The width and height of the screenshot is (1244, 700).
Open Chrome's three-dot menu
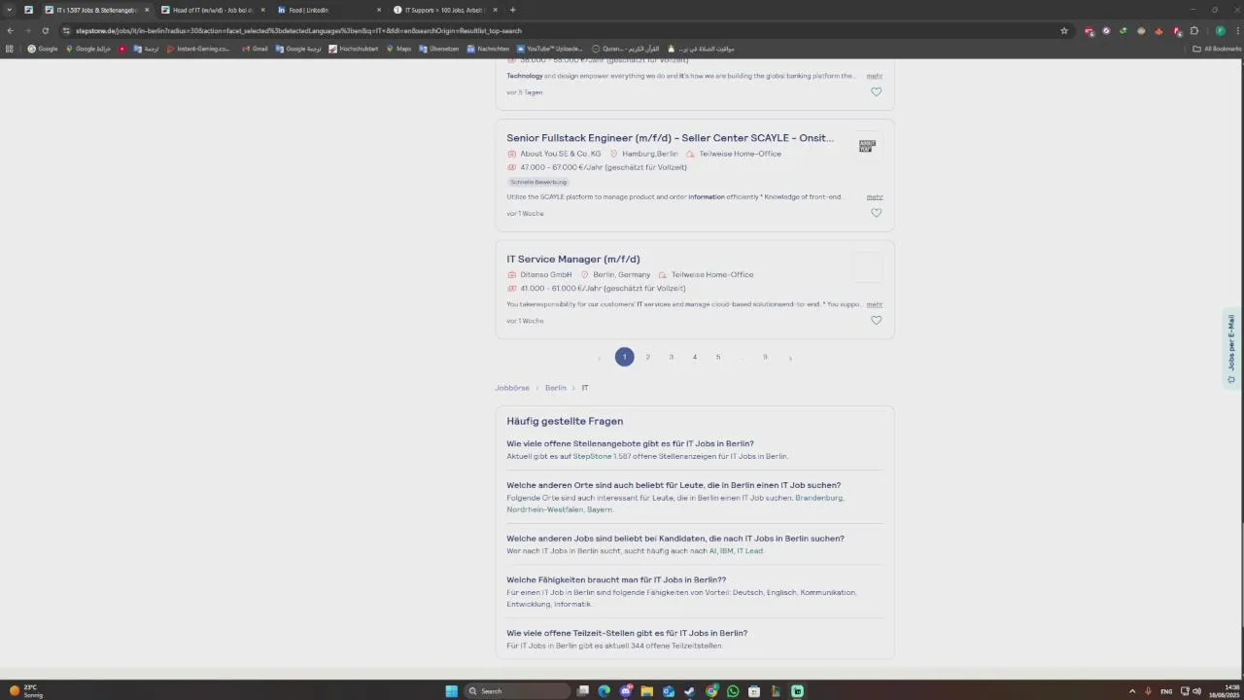point(1235,30)
